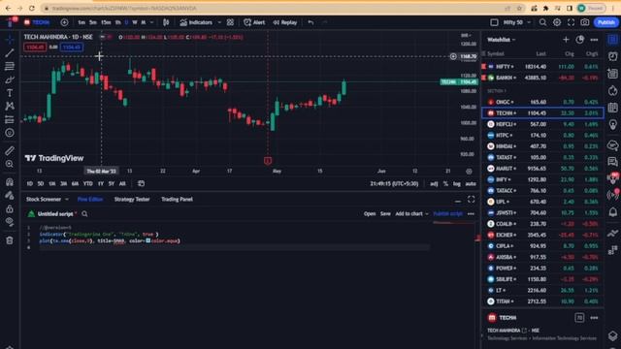Select the text annotation tool
621x349 pixels.
point(10,93)
